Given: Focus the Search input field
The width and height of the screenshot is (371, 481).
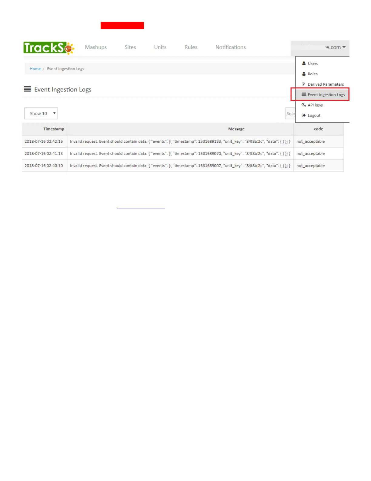Looking at the screenshot, I should 290,114.
